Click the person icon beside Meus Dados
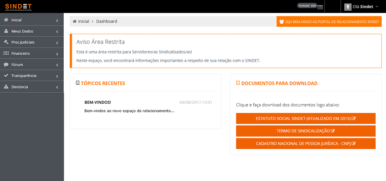The width and height of the screenshot is (386, 181). 6,31
